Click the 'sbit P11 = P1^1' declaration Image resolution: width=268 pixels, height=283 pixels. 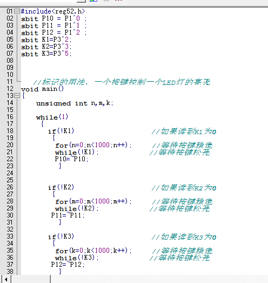coord(53,25)
